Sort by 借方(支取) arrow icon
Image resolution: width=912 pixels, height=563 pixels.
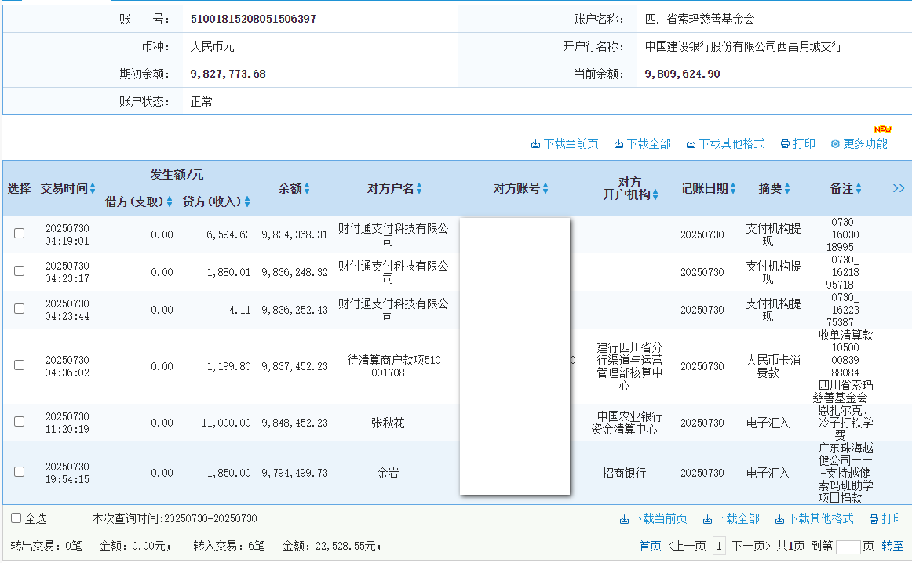coord(170,202)
